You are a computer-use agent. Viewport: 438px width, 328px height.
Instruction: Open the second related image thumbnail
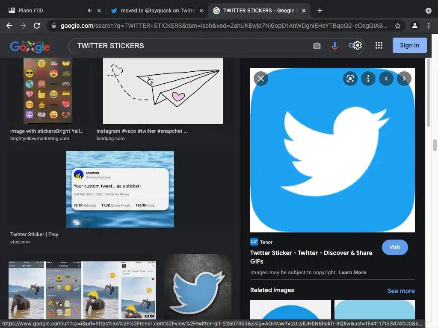point(375,310)
